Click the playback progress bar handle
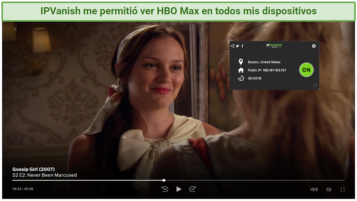This screenshot has width=357, height=201. 164,180
